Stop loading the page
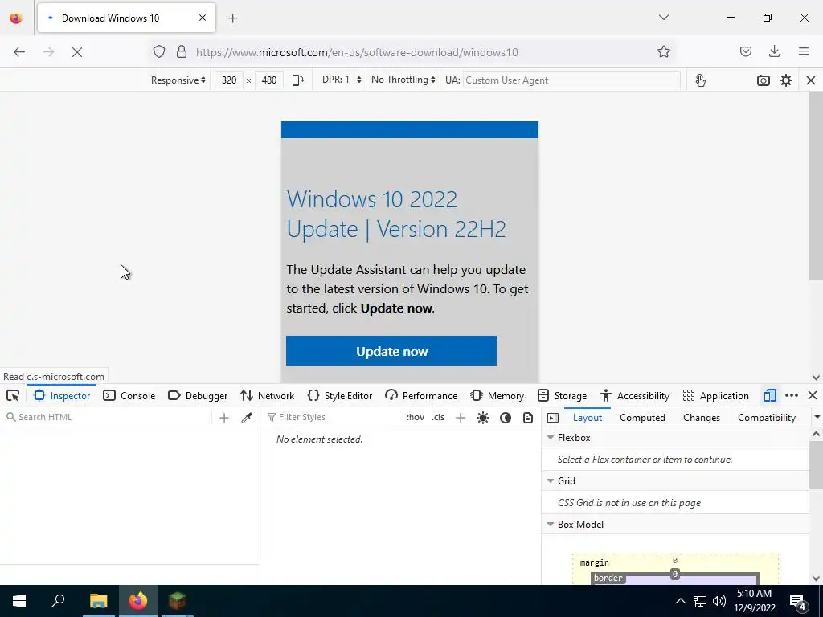Viewport: 823px width, 617px height. point(77,52)
